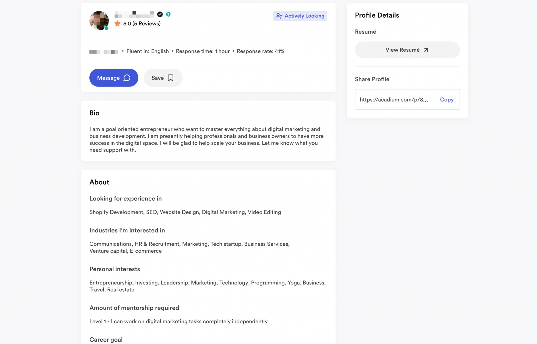Click the green dollar badge beside the checkmark

[x=168, y=14]
